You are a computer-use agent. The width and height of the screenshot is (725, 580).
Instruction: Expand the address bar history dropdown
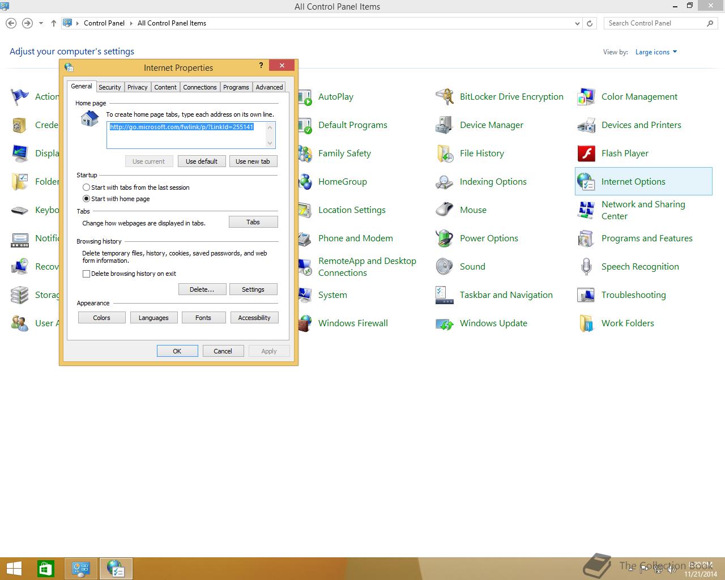577,23
